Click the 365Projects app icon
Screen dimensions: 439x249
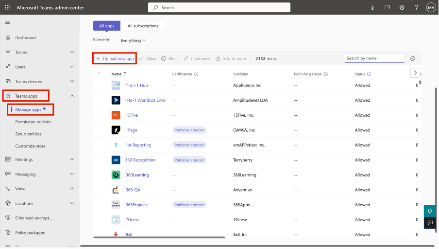click(116, 205)
